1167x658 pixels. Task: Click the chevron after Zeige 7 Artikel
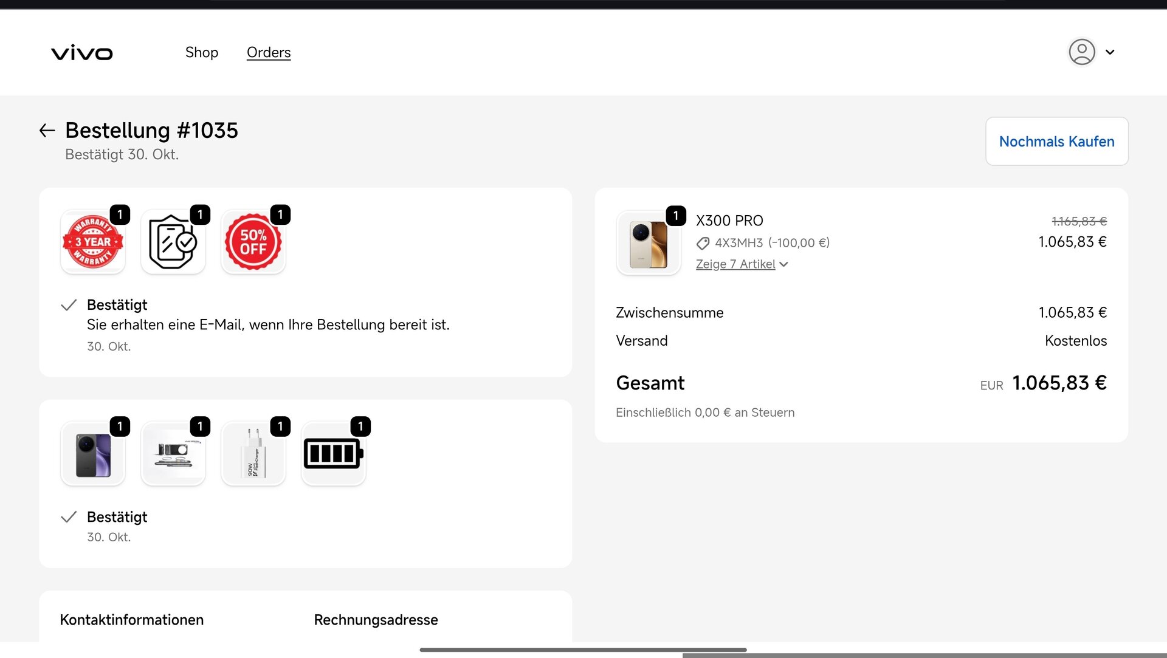click(783, 264)
